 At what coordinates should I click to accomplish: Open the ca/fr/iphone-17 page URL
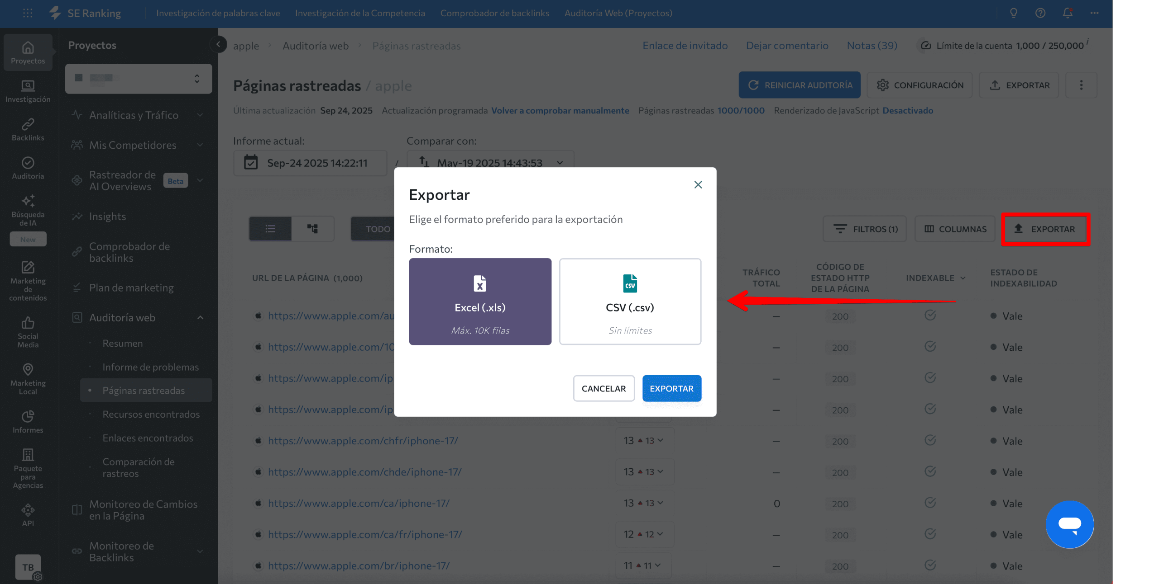(365, 534)
